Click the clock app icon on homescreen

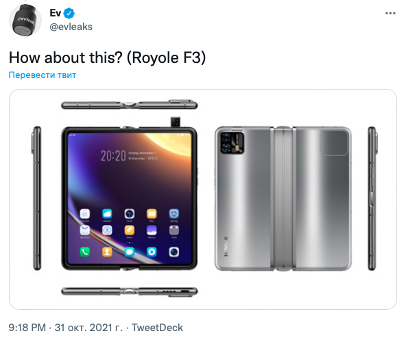(130, 213)
